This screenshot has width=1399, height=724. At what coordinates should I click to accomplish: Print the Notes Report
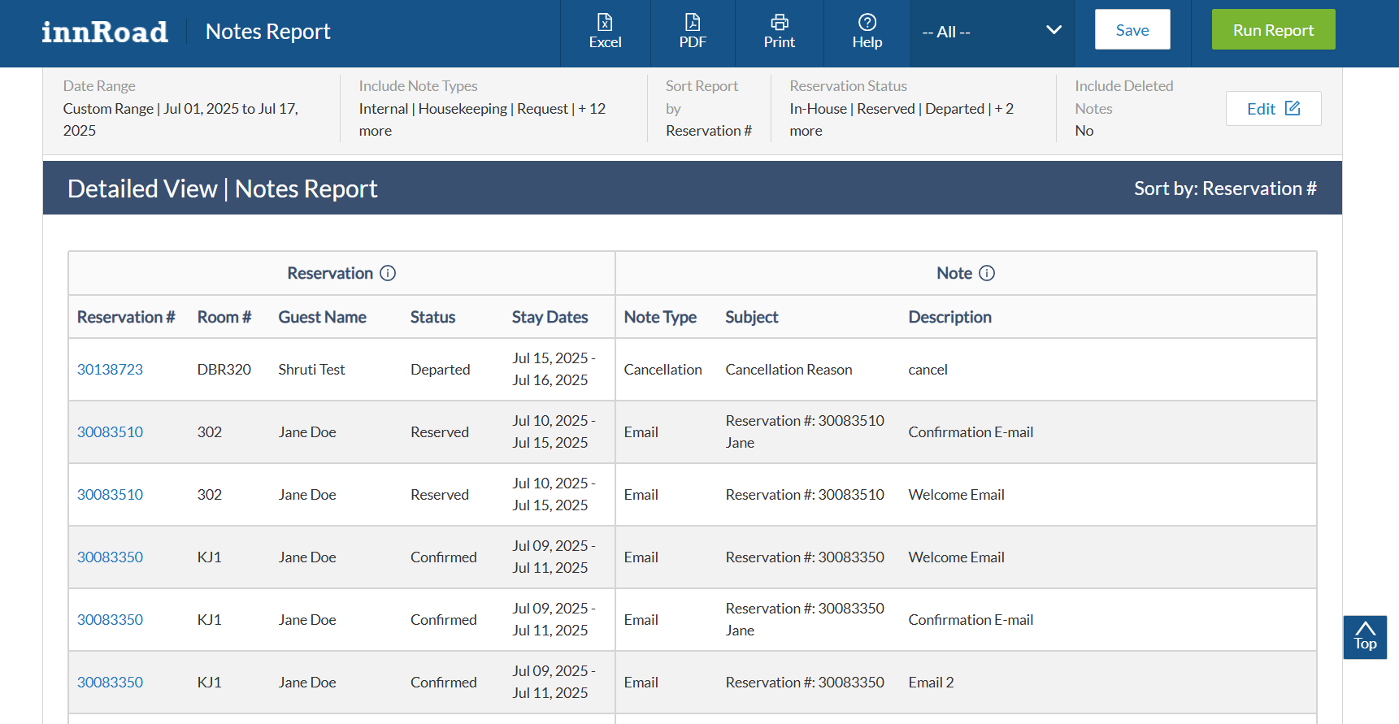[x=779, y=33]
